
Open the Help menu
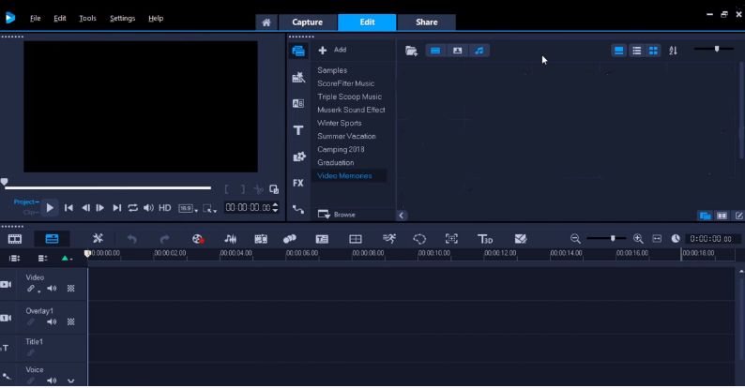pyautogui.click(x=156, y=18)
